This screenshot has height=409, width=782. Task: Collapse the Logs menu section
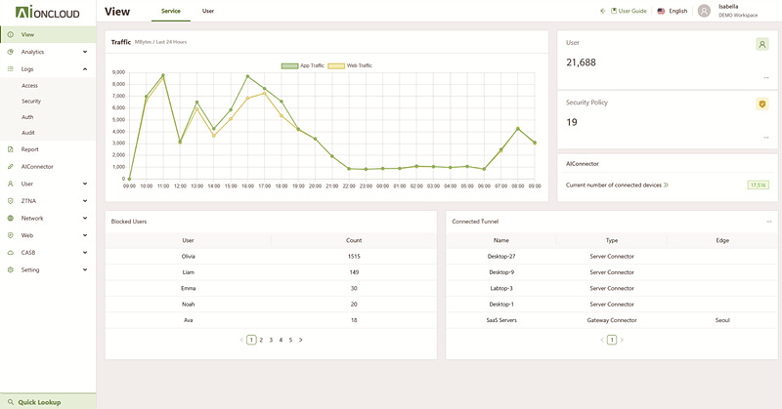(x=84, y=69)
